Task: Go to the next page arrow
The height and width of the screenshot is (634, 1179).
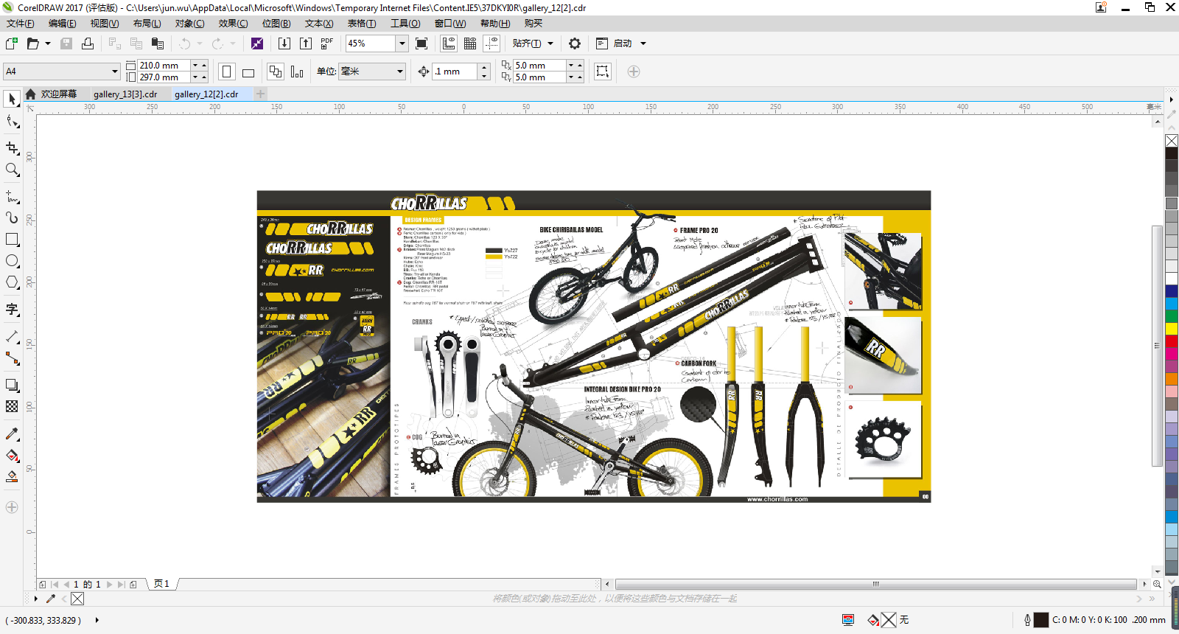Action: pos(110,585)
